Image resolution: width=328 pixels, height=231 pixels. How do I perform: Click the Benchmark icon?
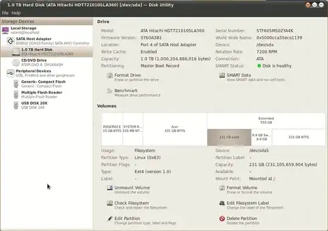(x=109, y=91)
